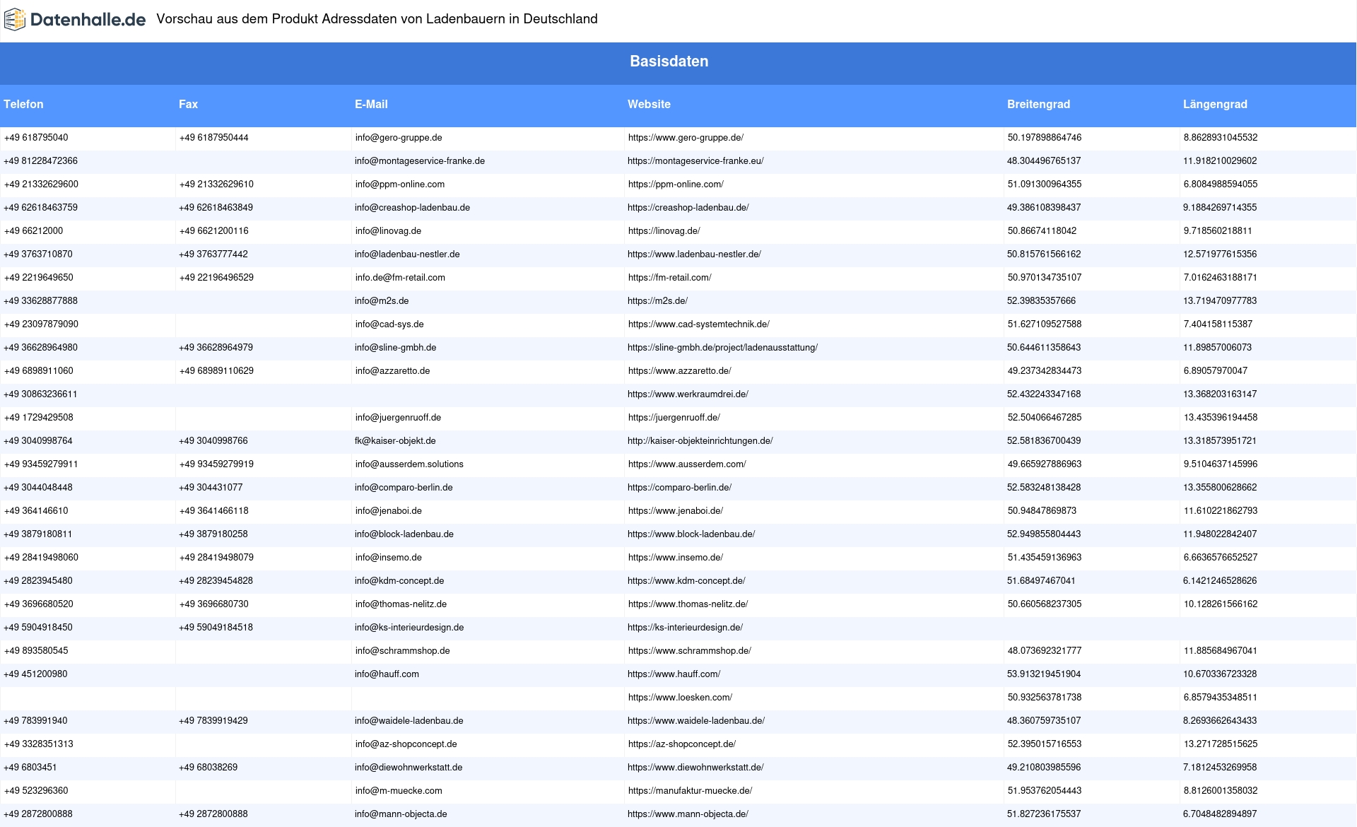
Task: Select phone +49 66212000
Action: coord(33,231)
